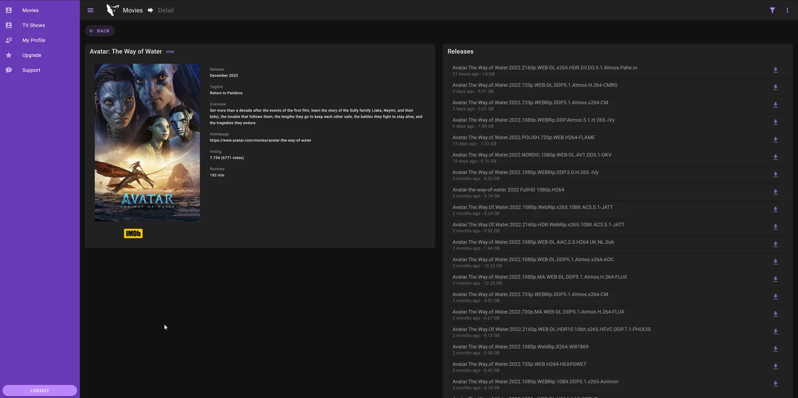The width and height of the screenshot is (798, 398).
Task: Click the Releases panel heading
Action: coord(460,51)
